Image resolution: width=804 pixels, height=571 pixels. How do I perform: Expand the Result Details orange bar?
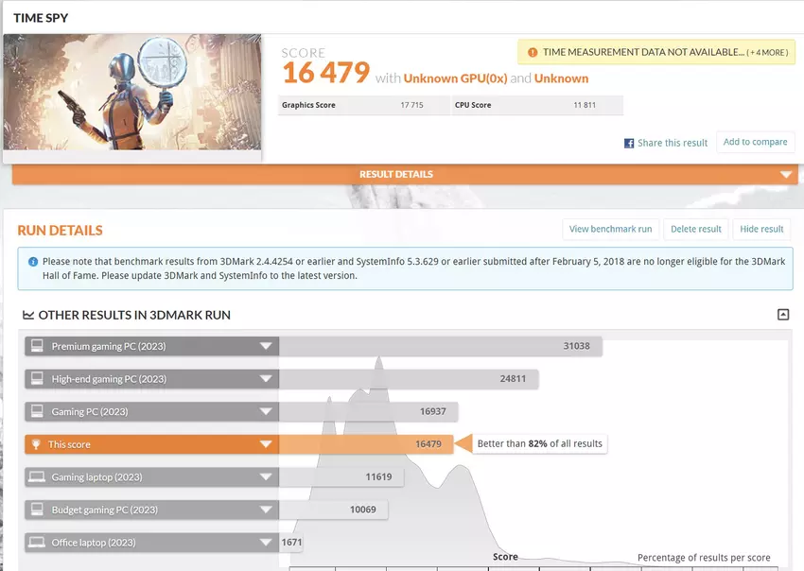tap(785, 175)
